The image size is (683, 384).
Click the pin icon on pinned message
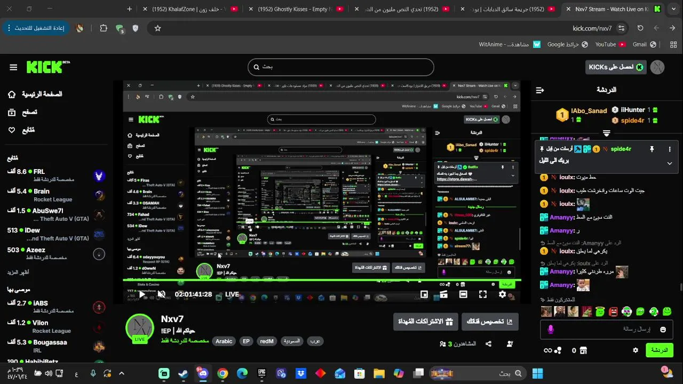click(652, 149)
